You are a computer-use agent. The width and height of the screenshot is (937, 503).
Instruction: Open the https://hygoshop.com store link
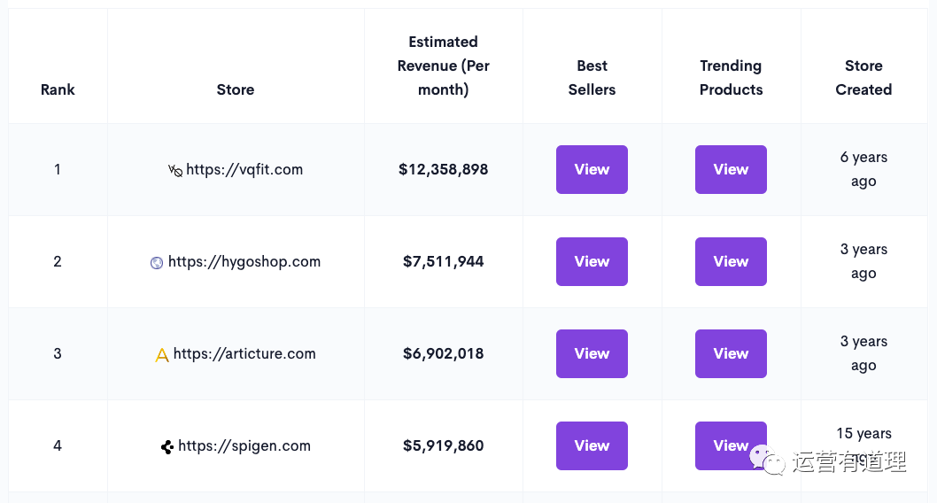pyautogui.click(x=244, y=261)
